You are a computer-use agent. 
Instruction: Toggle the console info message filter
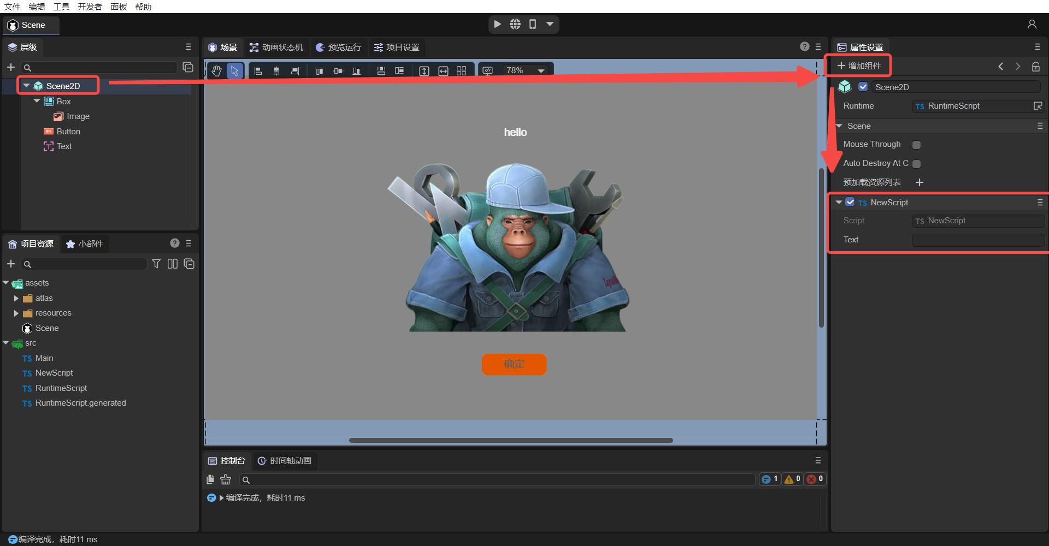(x=770, y=479)
